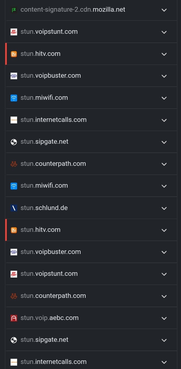Expand the stun.schlund.de row chevron
Viewport: 181px width, 369px height.
(164, 208)
